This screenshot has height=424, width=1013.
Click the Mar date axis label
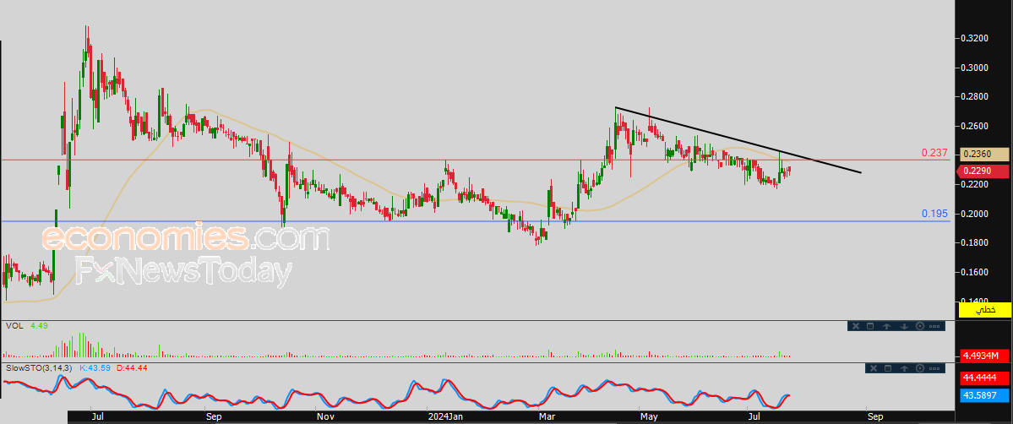(547, 417)
